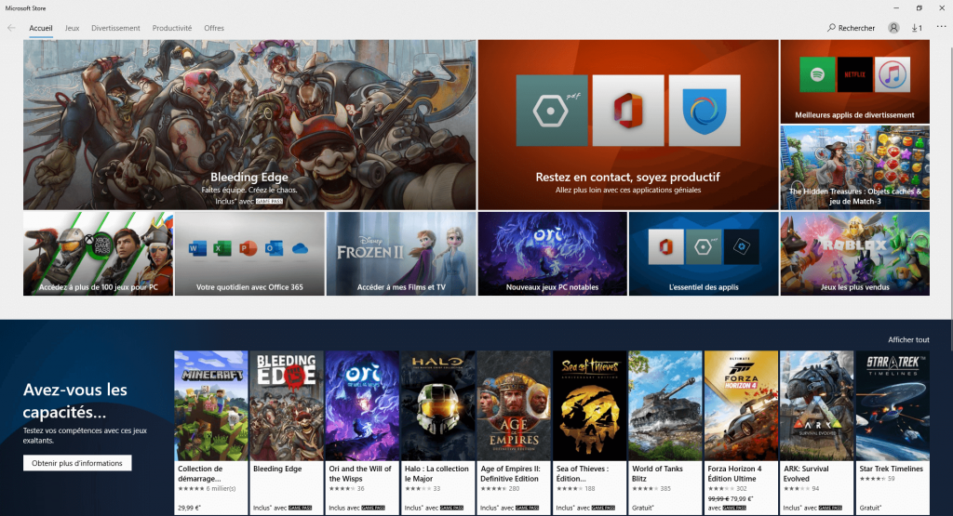Click the Afficher tout link

point(908,340)
